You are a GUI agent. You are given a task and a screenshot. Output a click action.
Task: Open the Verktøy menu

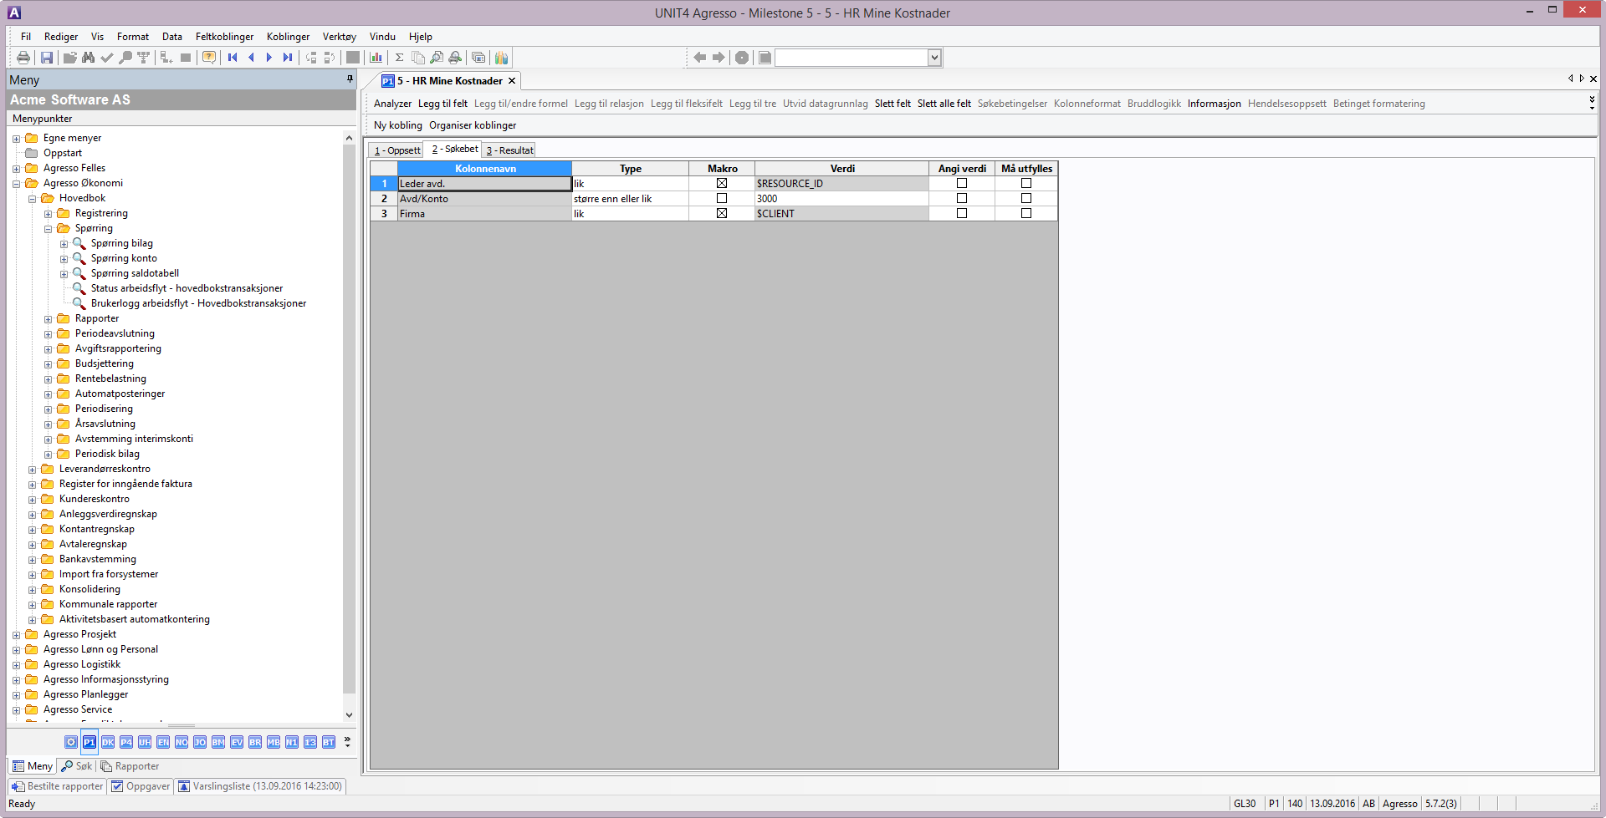pos(340,37)
